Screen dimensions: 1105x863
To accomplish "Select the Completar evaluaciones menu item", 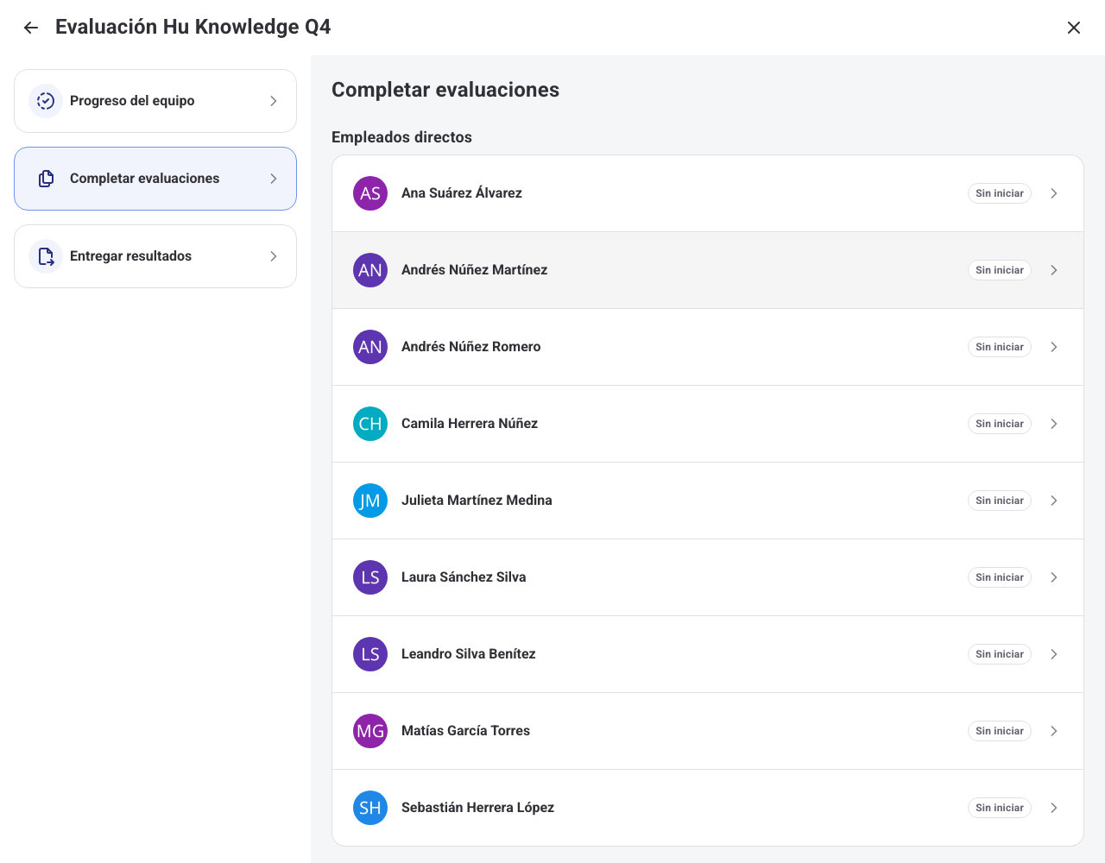I will (x=155, y=179).
